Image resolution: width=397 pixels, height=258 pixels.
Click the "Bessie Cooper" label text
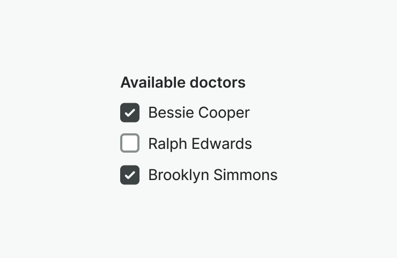click(198, 113)
